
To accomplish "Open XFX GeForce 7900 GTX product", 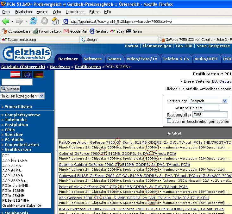I will [x=134, y=198].
